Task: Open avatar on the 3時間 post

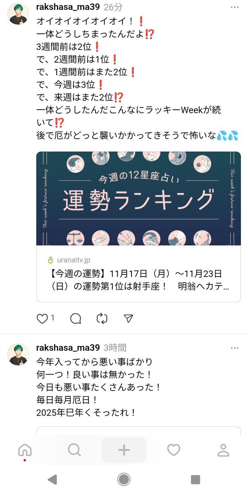Action: (18, 354)
